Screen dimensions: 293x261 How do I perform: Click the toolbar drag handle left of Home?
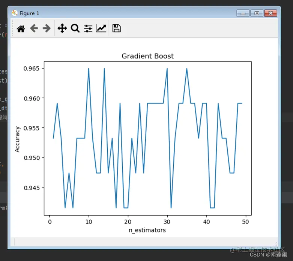(x=12, y=28)
